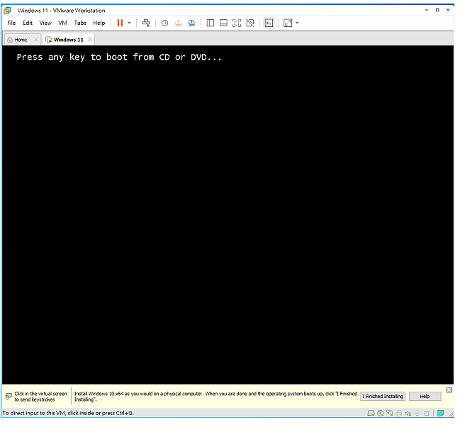This screenshot has width=465, height=430.
Task: Take a snapshot of this virtual machine
Action: (164, 23)
